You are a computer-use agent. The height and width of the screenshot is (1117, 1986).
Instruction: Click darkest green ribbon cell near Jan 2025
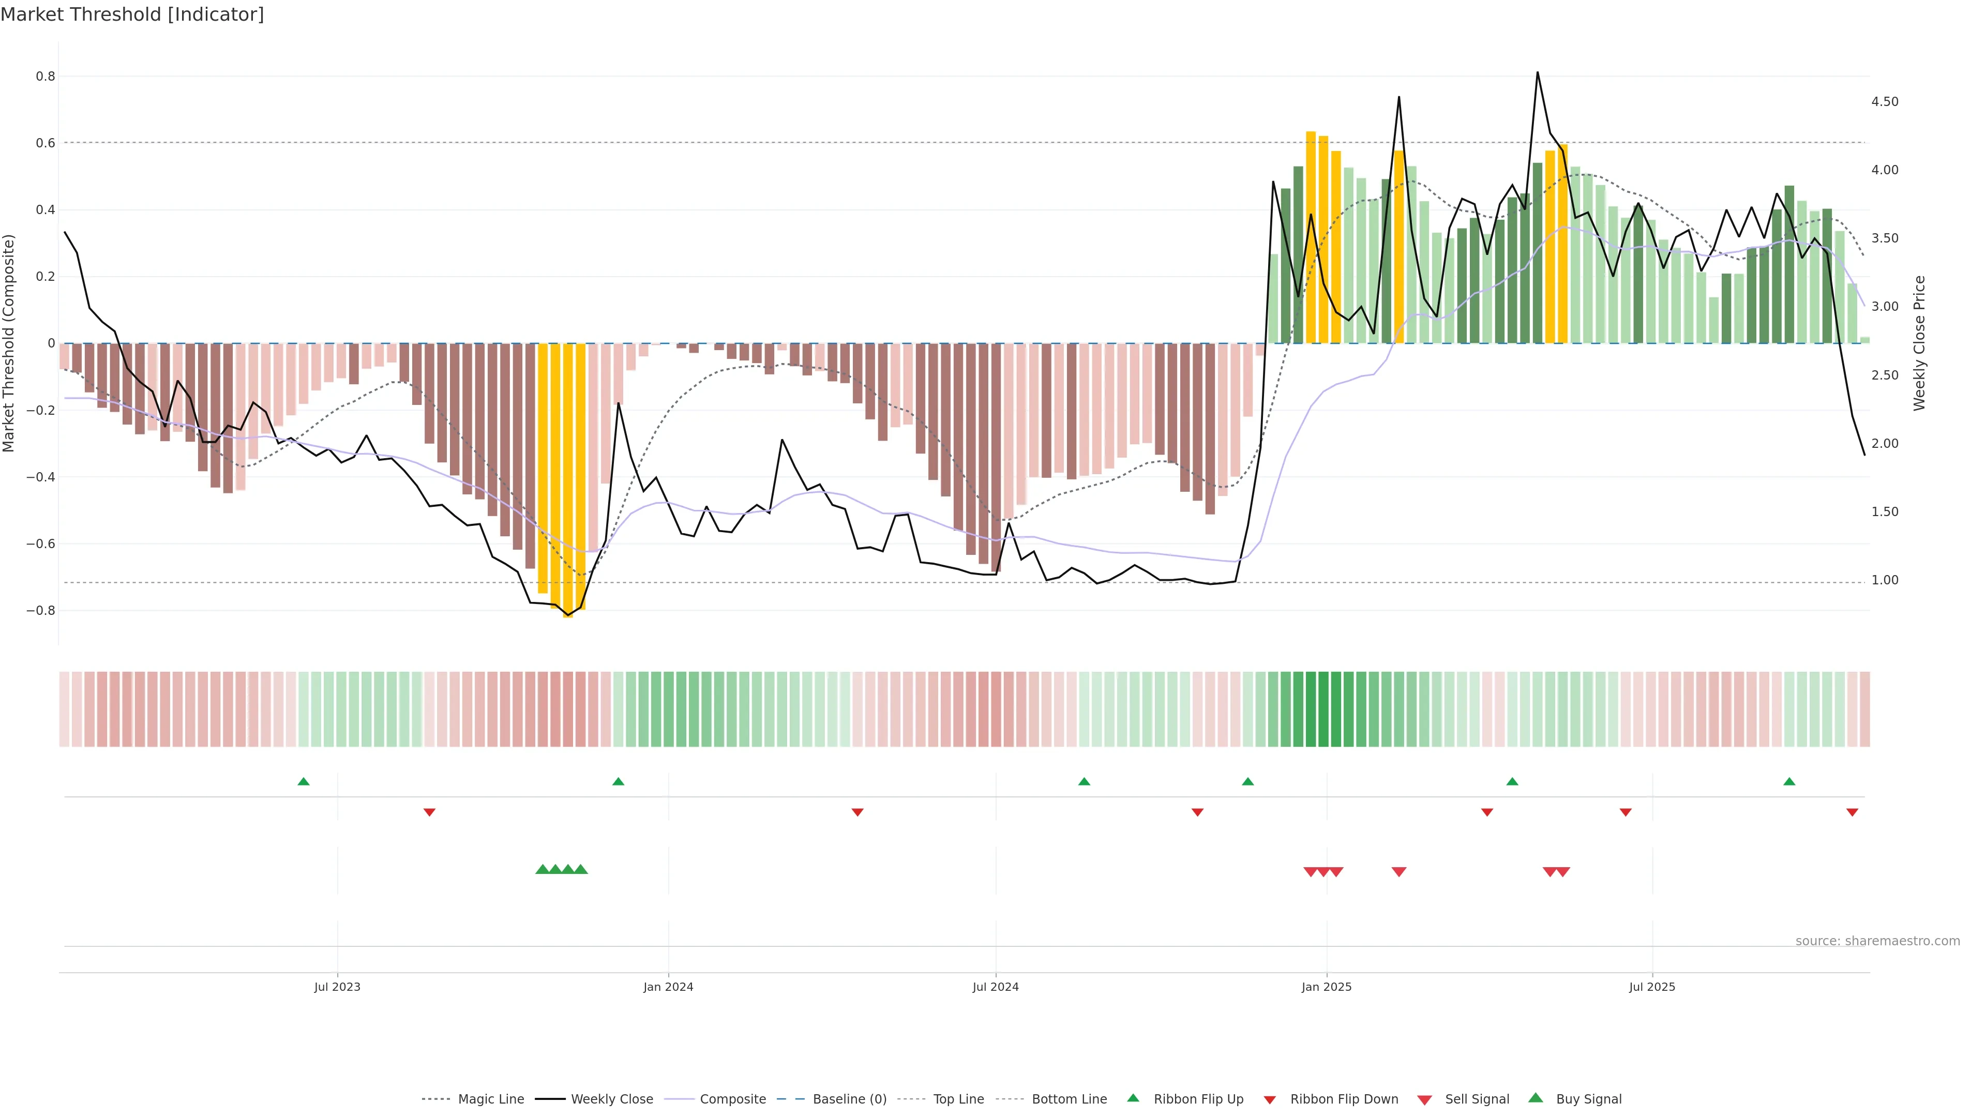click(1323, 709)
